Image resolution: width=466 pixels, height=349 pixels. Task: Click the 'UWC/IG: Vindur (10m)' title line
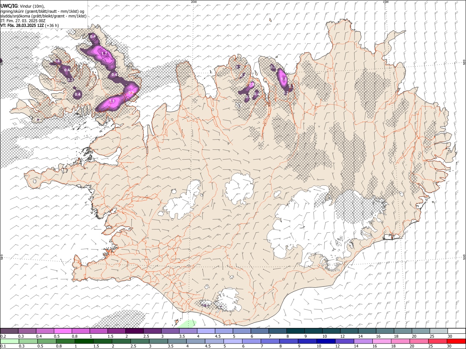(x=23, y=6)
